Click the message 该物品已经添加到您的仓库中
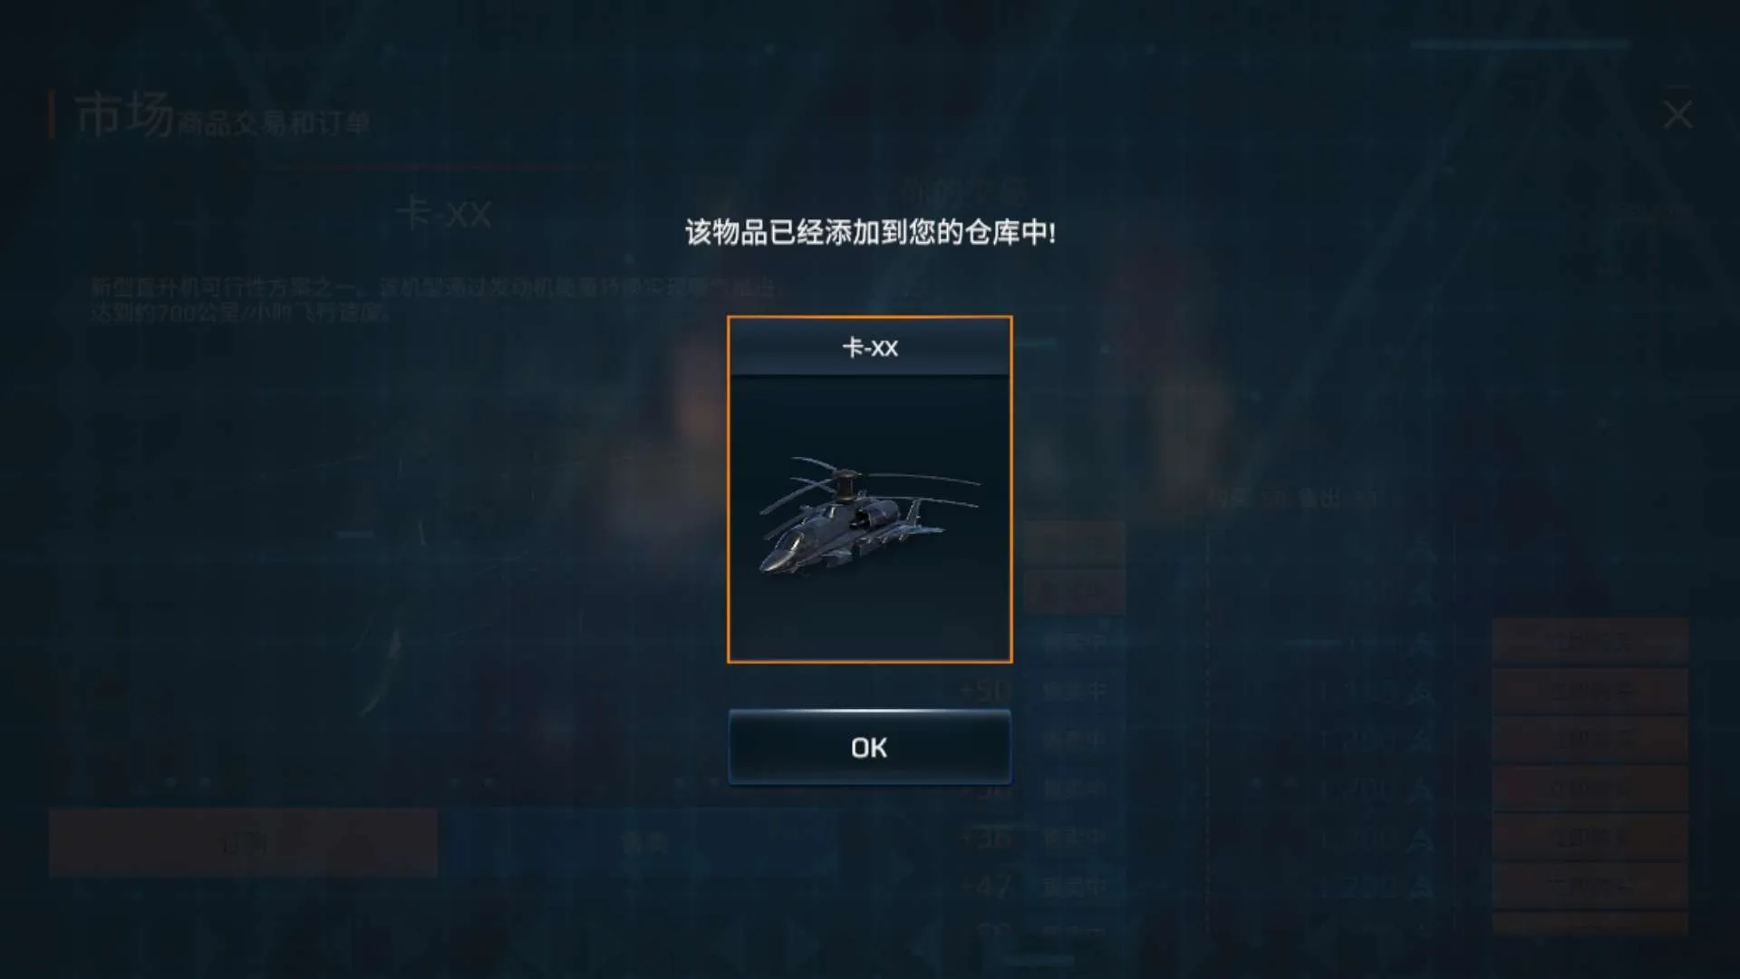 point(869,233)
